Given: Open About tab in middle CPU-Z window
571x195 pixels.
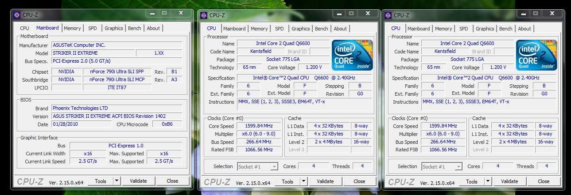Looking at the screenshot, I should (x=340, y=29).
